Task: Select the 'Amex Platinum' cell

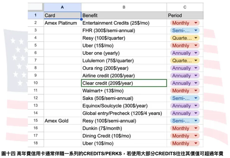Action: [x=62, y=23]
